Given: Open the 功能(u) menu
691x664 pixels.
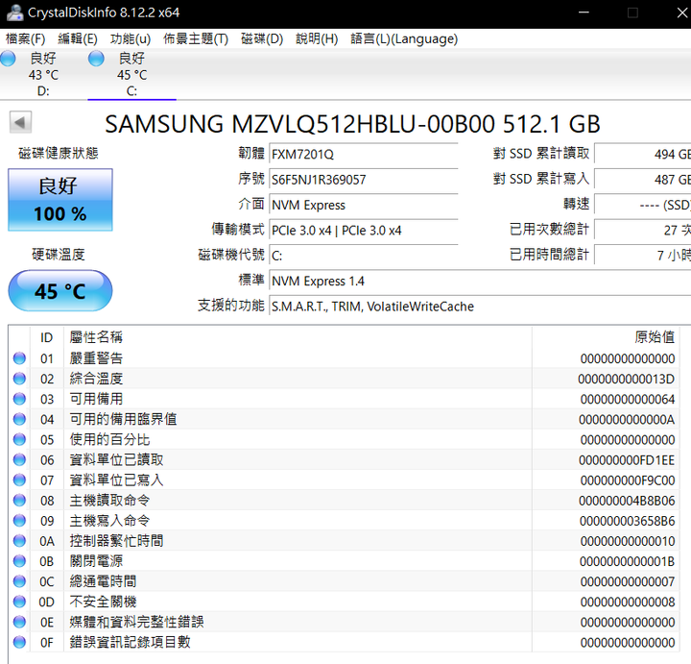Looking at the screenshot, I should click(131, 38).
